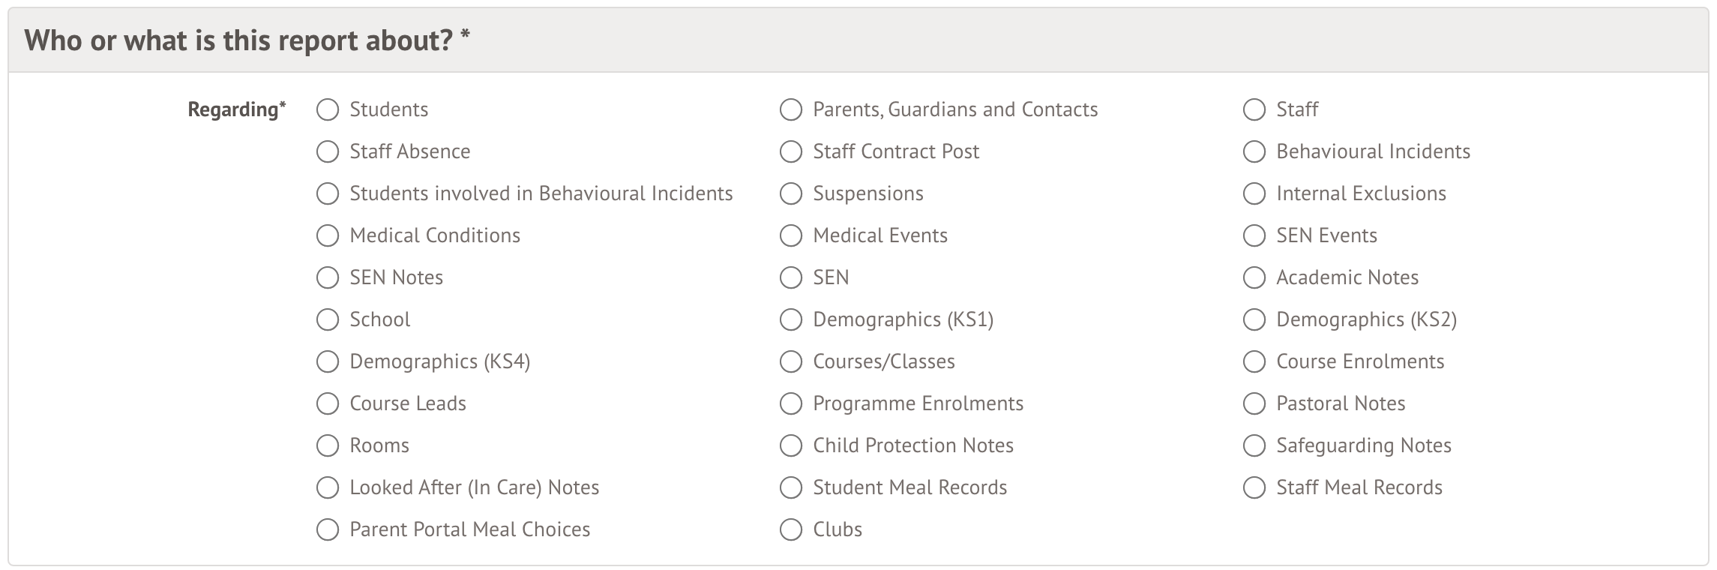Pick Demographics (KS4) option
This screenshot has width=1717, height=570.
(x=328, y=362)
